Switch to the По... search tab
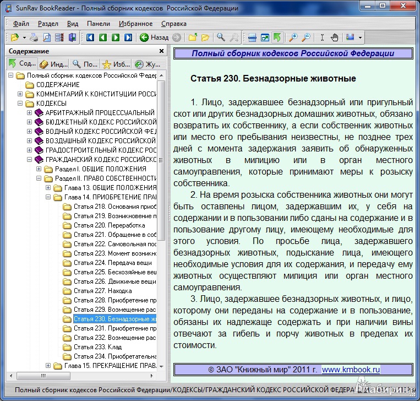 [85, 64]
